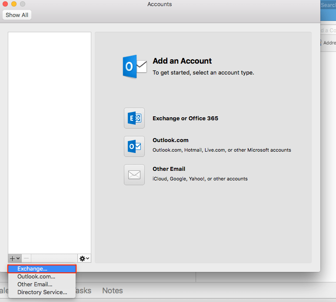The width and height of the screenshot is (336, 302).
Task: Click the Add an Account heading
Action: (182, 61)
